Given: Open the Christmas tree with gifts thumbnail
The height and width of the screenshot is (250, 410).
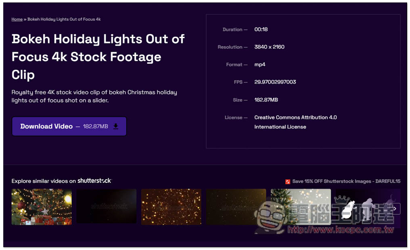Looking at the screenshot, I should pyautogui.click(x=41, y=207).
